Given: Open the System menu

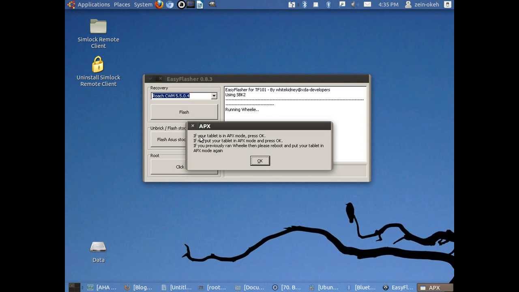Looking at the screenshot, I should (143, 4).
